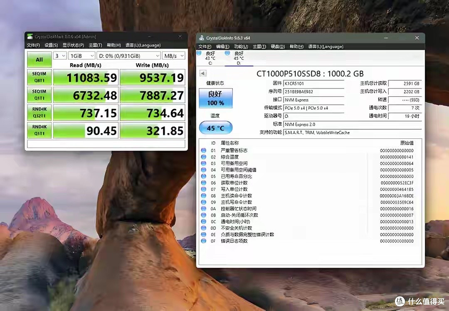
Task: Click the 属性名称 column header
Action: [229, 143]
